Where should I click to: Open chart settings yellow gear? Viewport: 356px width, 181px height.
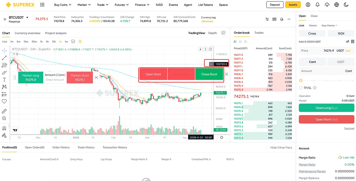tap(80, 42)
